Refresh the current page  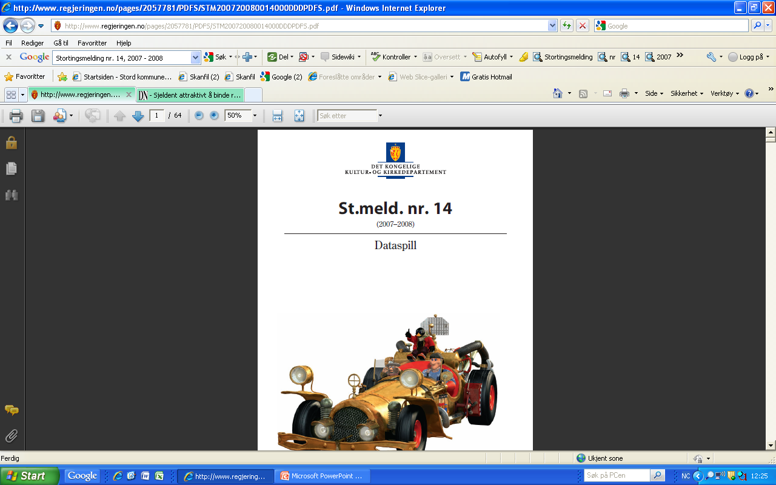tap(567, 25)
